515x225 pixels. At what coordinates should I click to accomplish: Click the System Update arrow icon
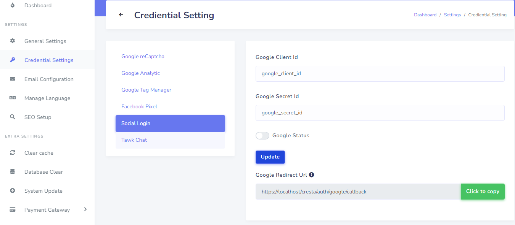(x=13, y=190)
